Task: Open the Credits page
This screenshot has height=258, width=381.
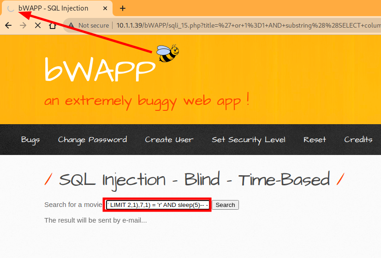Action: pos(358,139)
